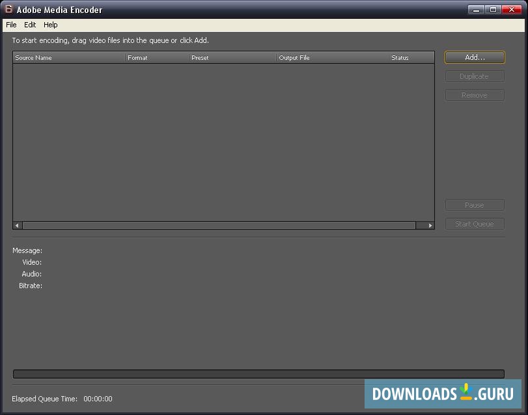Click the Pause button
The width and height of the screenshot is (528, 415).
click(x=475, y=205)
